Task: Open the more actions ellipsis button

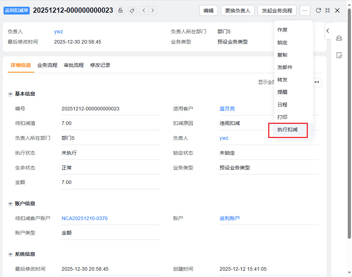Action: point(305,11)
